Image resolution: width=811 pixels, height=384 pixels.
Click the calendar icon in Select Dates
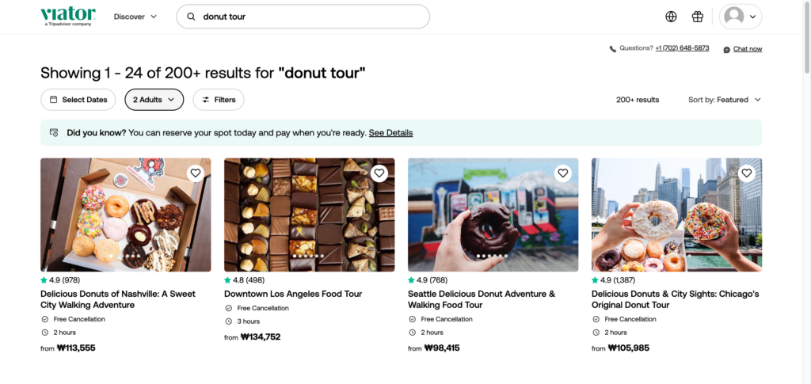54,100
